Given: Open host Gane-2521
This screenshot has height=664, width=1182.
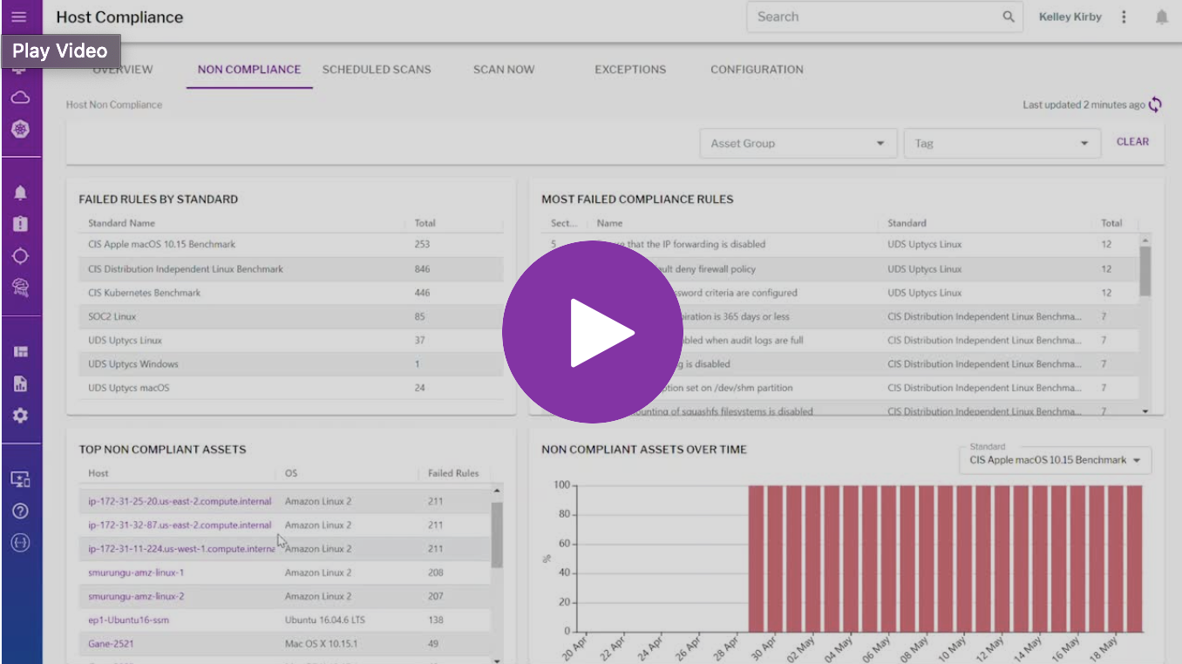Looking at the screenshot, I should (111, 644).
